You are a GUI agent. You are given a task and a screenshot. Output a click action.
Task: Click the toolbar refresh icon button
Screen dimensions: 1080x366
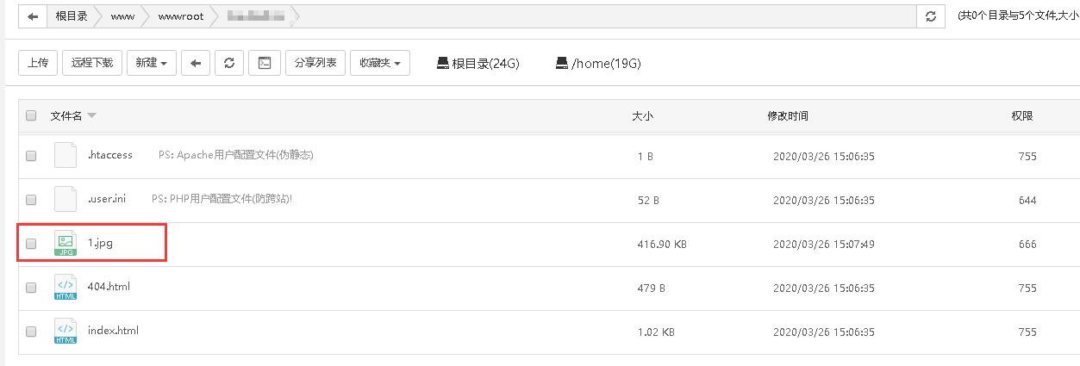(x=228, y=63)
